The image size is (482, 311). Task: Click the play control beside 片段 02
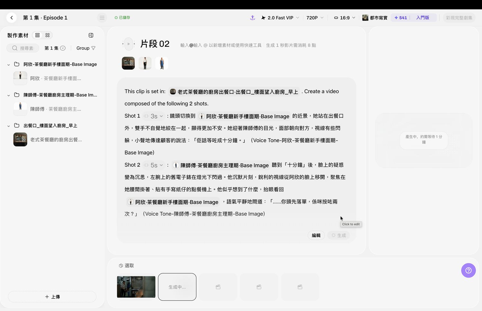[x=129, y=44]
